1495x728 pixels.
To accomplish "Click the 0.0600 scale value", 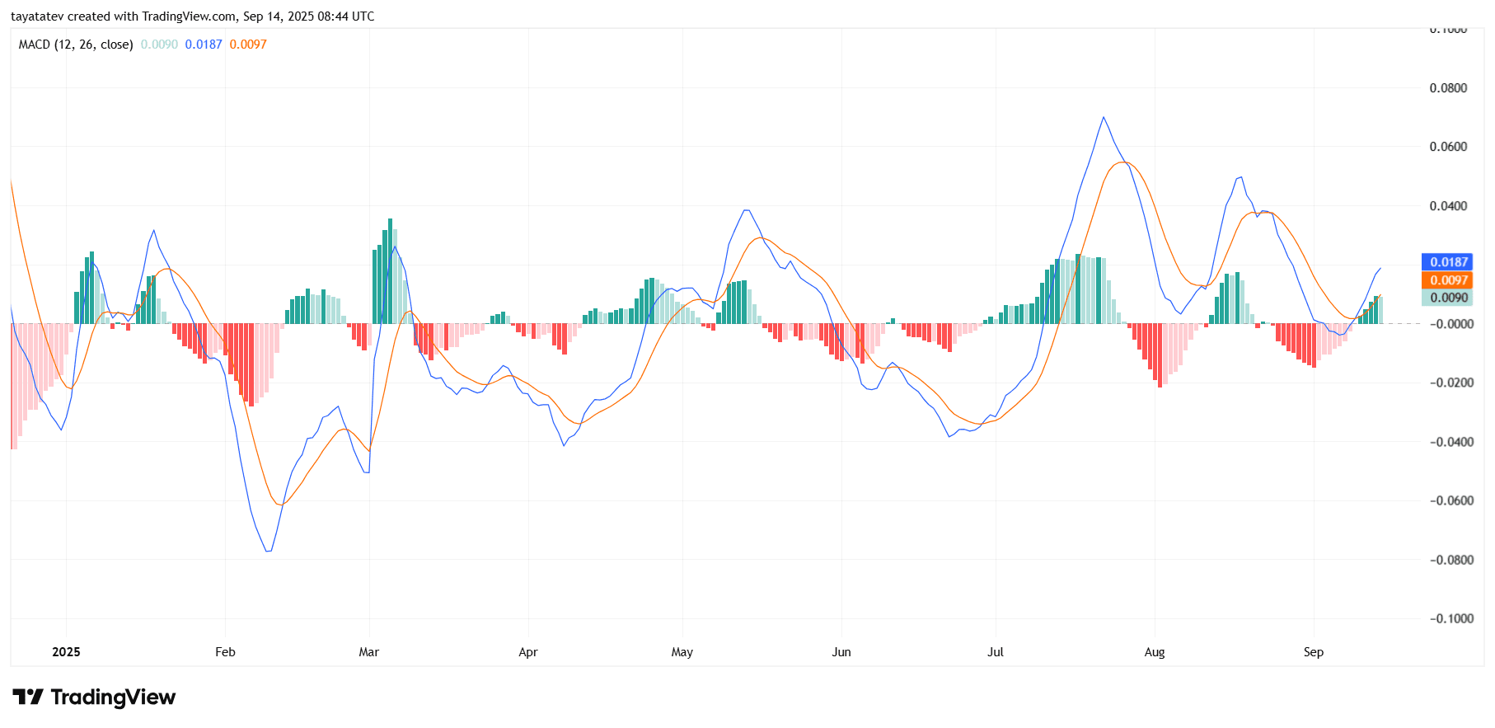I will [1448, 147].
